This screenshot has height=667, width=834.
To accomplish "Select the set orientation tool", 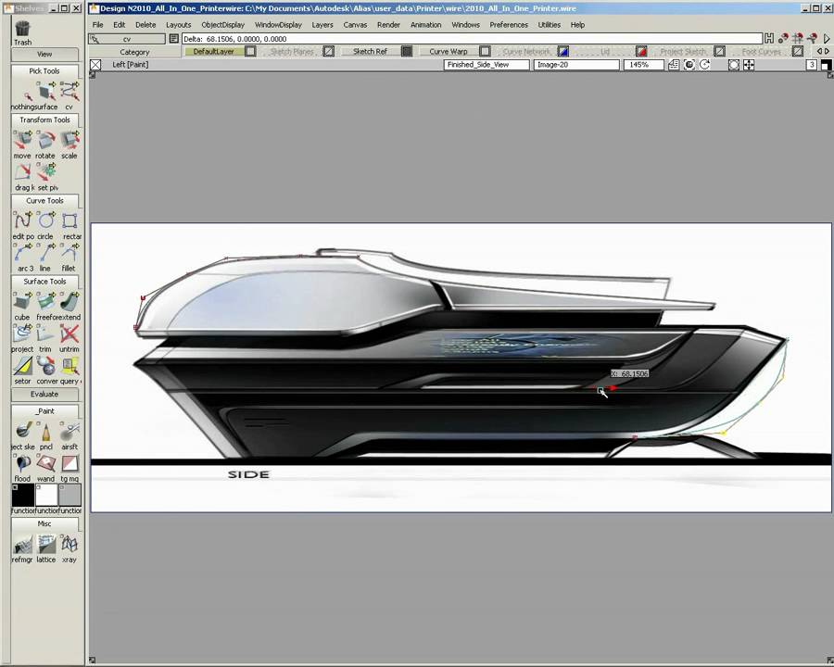I will click(x=22, y=366).
